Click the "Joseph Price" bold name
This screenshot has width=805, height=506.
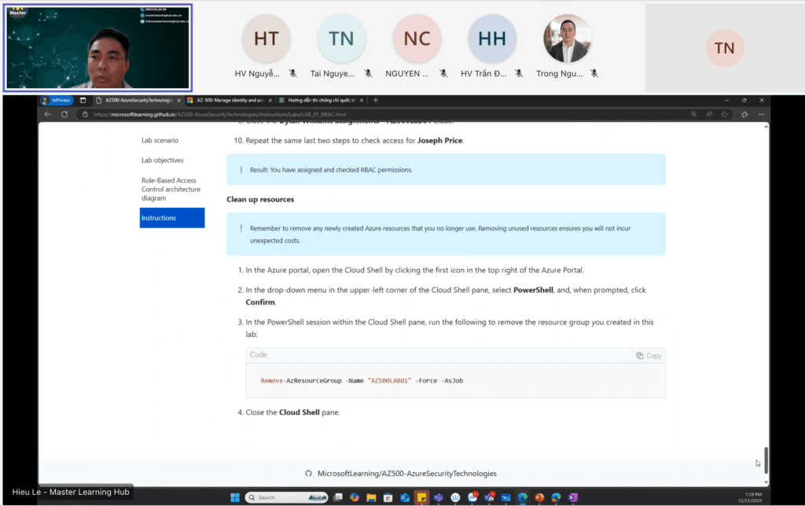[440, 140]
